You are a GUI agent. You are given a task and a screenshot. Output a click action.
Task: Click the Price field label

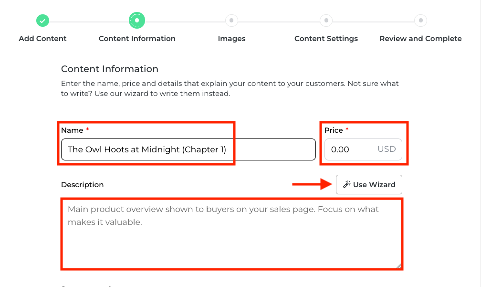click(x=334, y=130)
